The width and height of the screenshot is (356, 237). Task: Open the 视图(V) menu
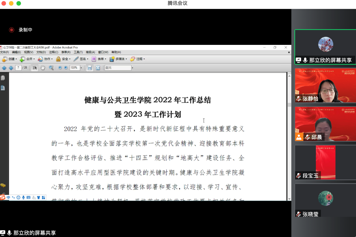click(28, 52)
